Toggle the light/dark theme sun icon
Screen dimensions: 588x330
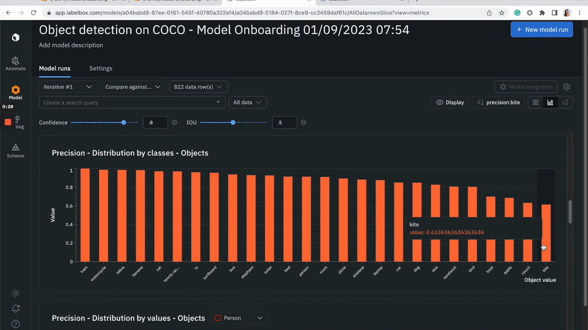[x=15, y=293]
